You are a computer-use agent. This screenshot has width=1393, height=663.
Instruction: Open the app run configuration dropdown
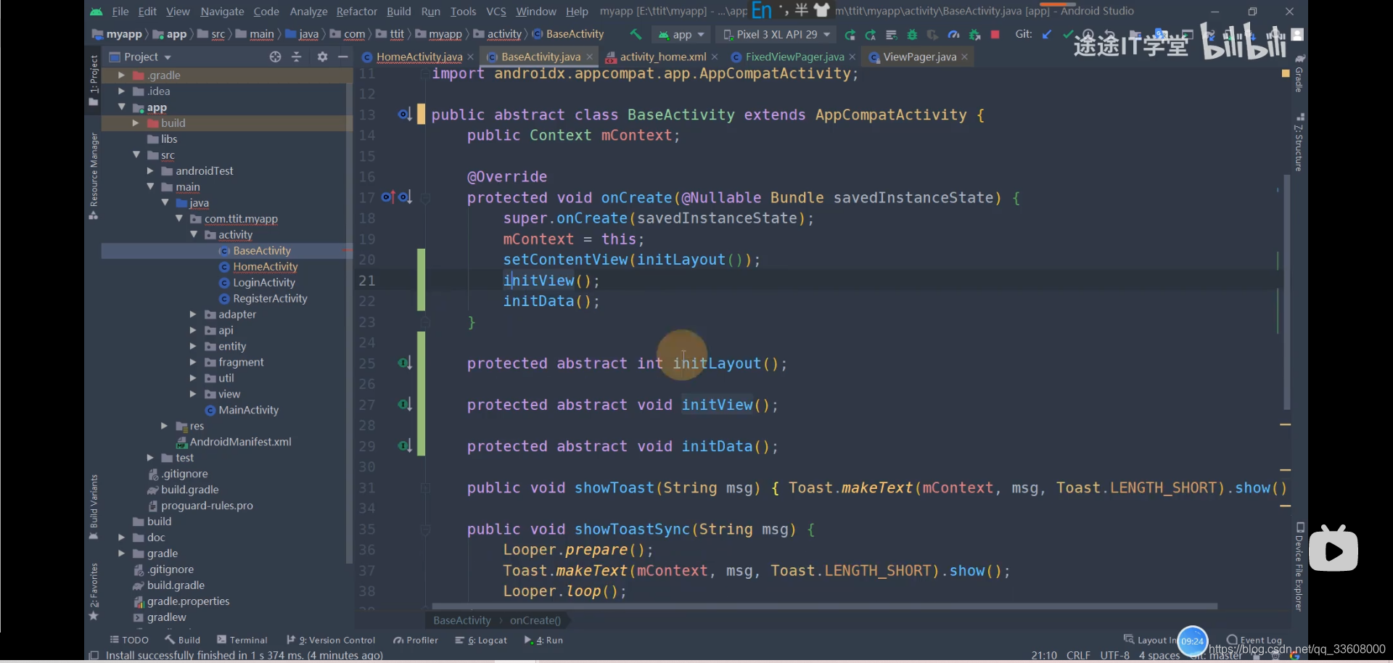[682, 34]
